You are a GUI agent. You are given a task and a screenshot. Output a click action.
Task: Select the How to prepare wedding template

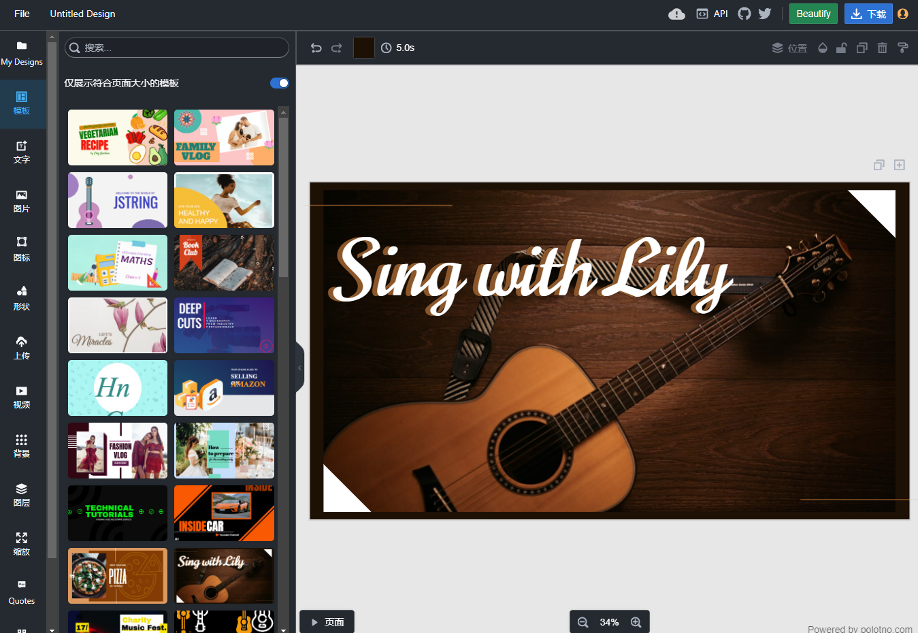coord(224,451)
